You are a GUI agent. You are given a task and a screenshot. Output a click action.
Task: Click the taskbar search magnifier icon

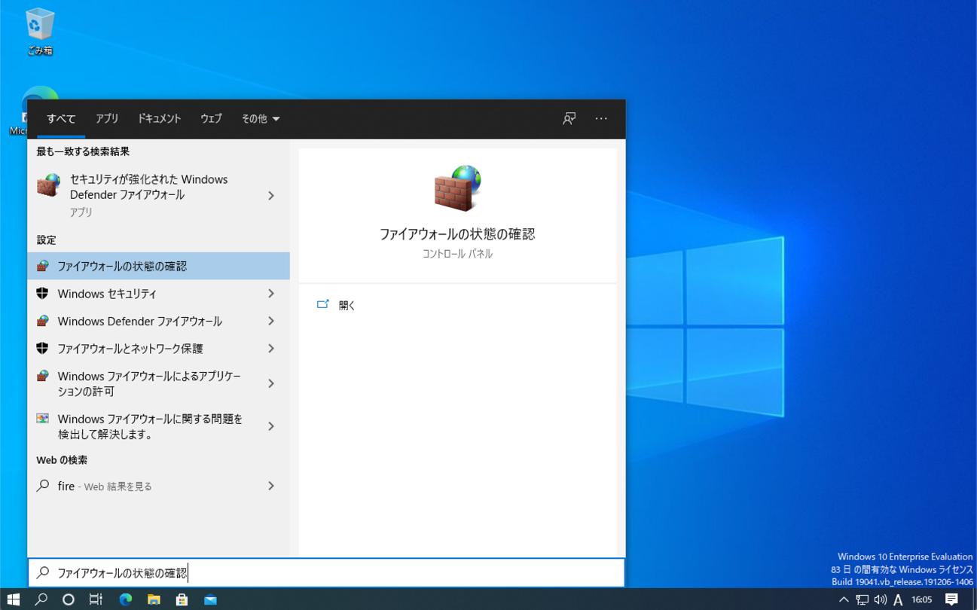click(41, 599)
